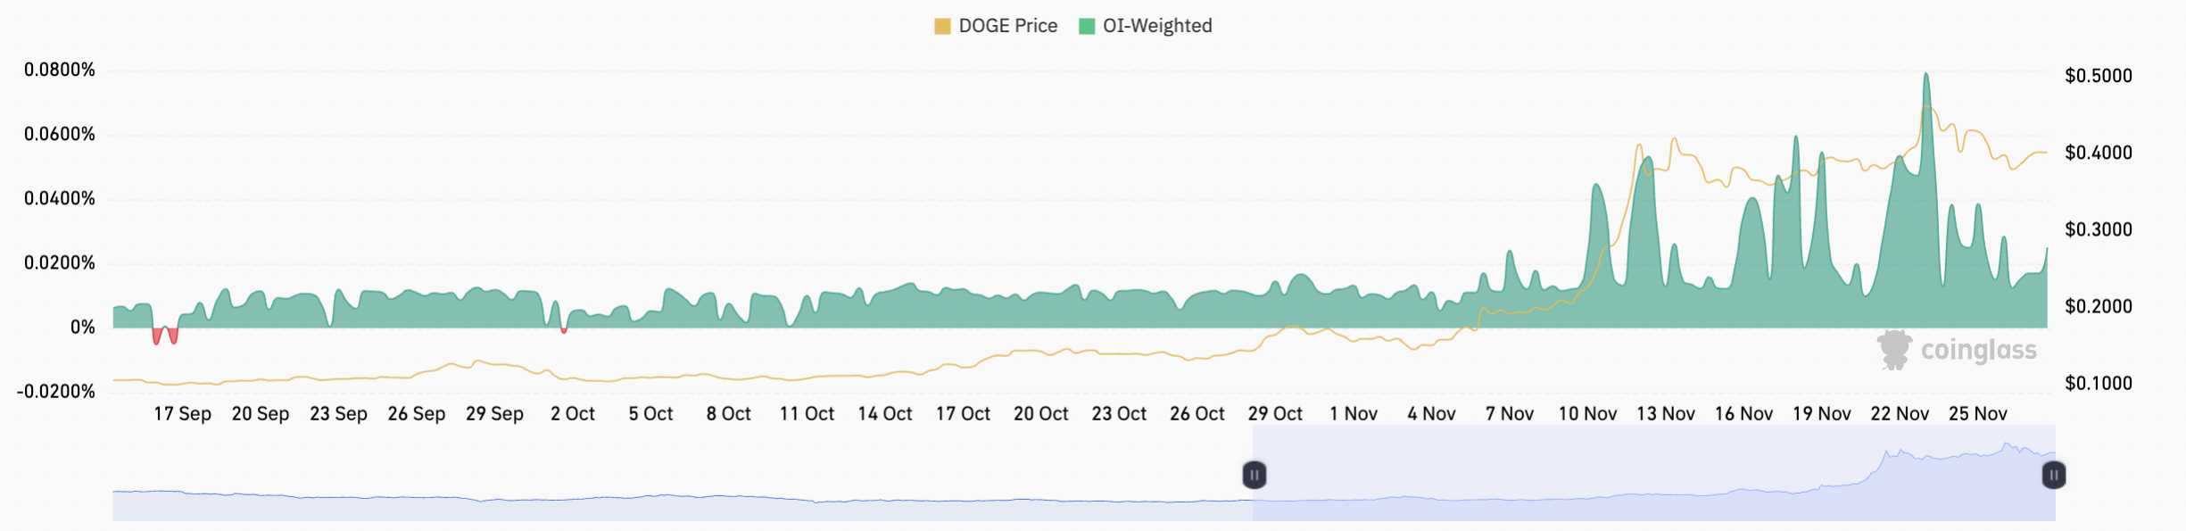
Task: Click the 11 Oct date label
Action: 807,414
